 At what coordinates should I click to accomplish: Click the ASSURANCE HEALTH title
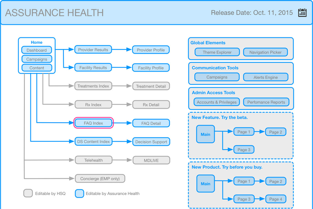point(54,13)
